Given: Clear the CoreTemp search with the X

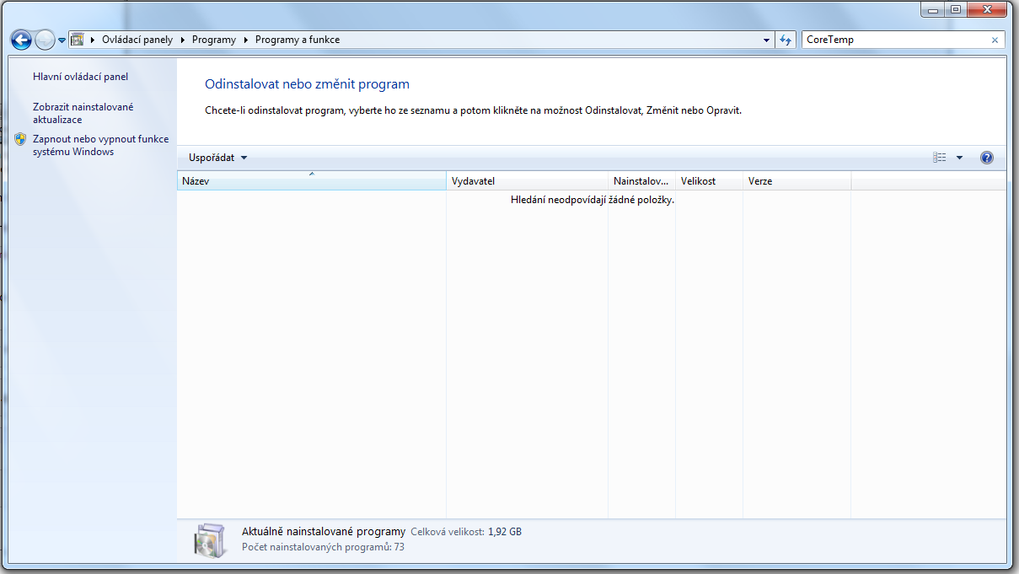Looking at the screenshot, I should 995,40.
